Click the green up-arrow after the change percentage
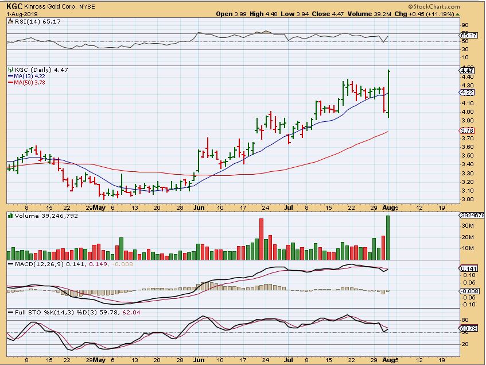This screenshot has height=365, width=486. (x=458, y=14)
